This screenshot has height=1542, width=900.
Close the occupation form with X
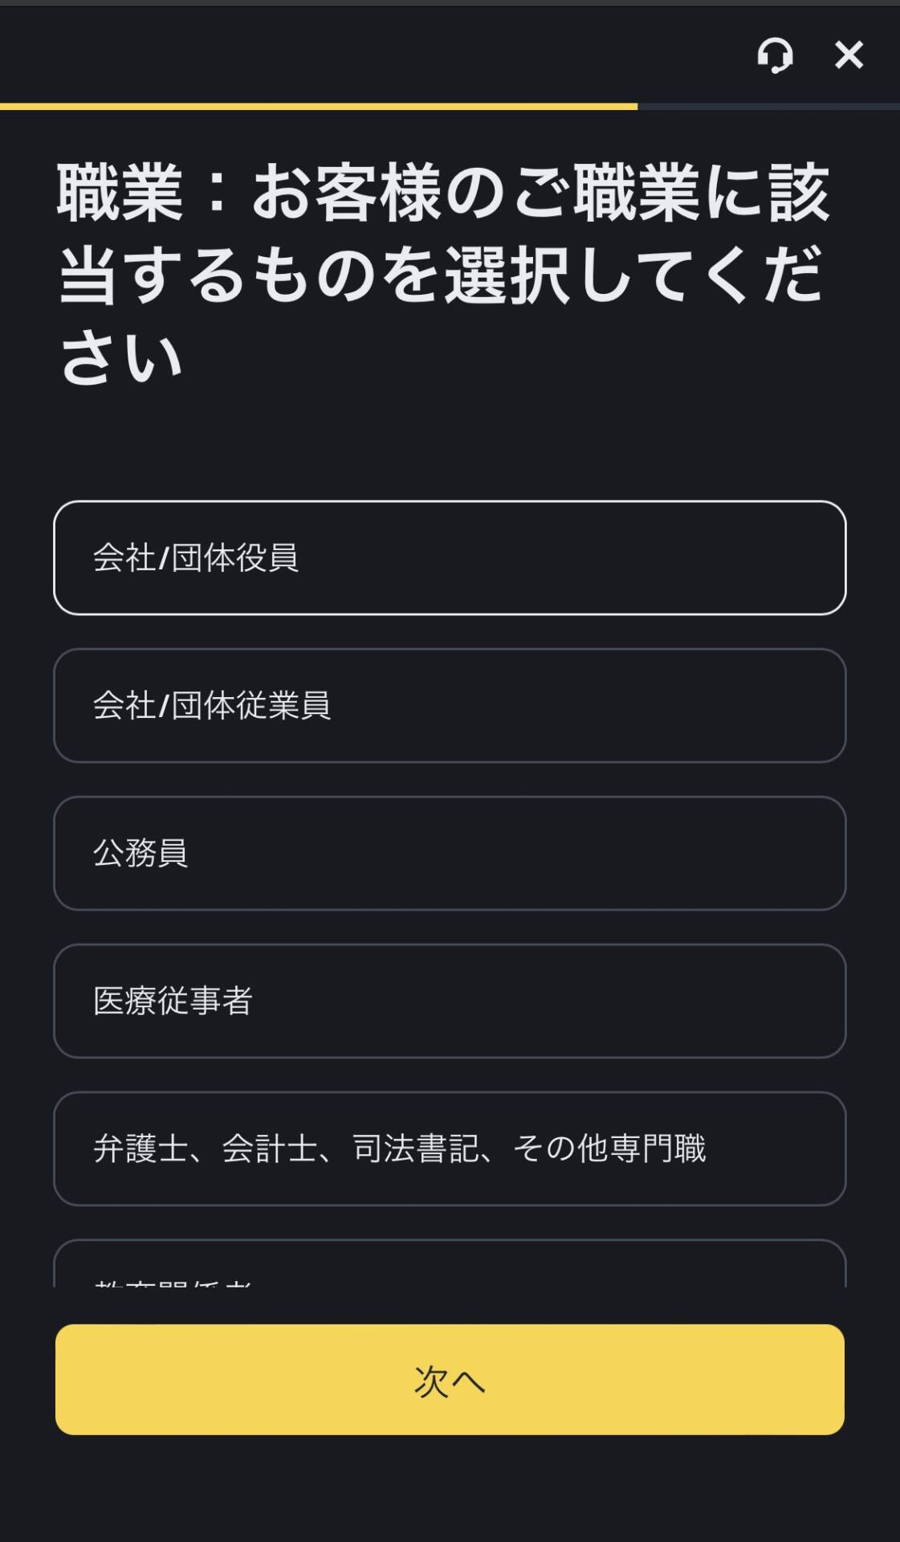pyautogui.click(x=849, y=55)
